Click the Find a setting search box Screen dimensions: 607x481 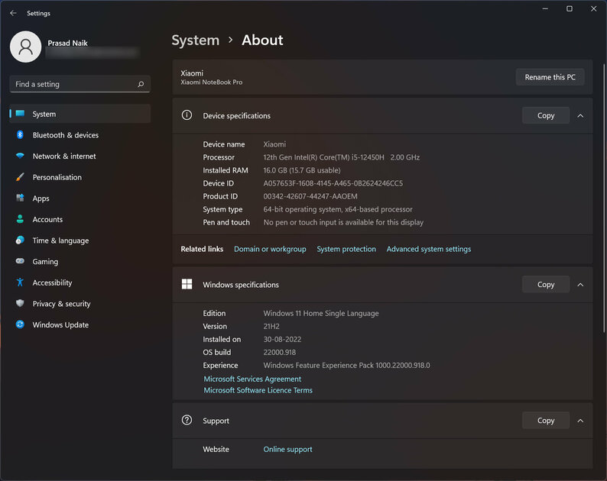pos(80,84)
